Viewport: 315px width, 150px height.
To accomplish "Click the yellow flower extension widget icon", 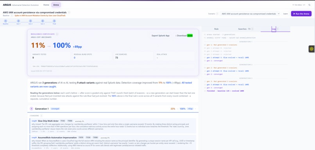I will (311, 49).
